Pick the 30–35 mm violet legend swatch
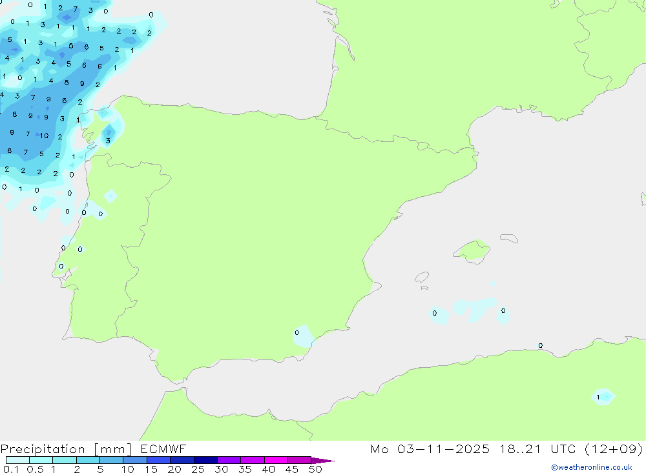 pyautogui.click(x=229, y=460)
